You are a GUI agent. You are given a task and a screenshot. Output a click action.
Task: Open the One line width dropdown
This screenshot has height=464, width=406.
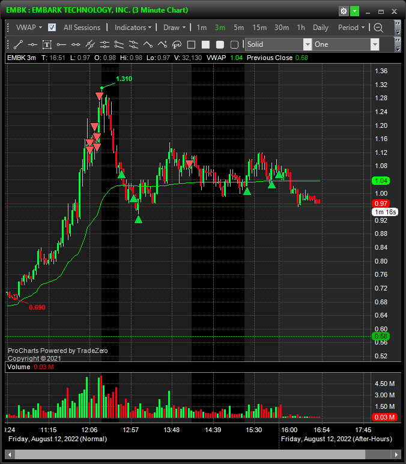click(x=375, y=44)
